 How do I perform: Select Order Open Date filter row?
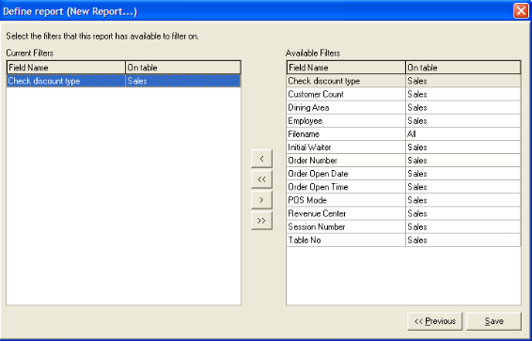(403, 174)
